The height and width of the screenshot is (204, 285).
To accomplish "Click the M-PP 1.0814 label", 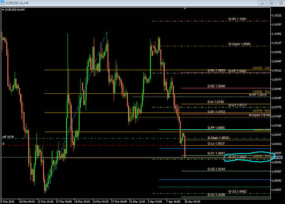I will [x=258, y=95].
